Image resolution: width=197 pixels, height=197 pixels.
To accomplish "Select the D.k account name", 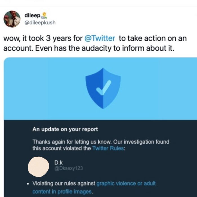I will pos(59,163).
